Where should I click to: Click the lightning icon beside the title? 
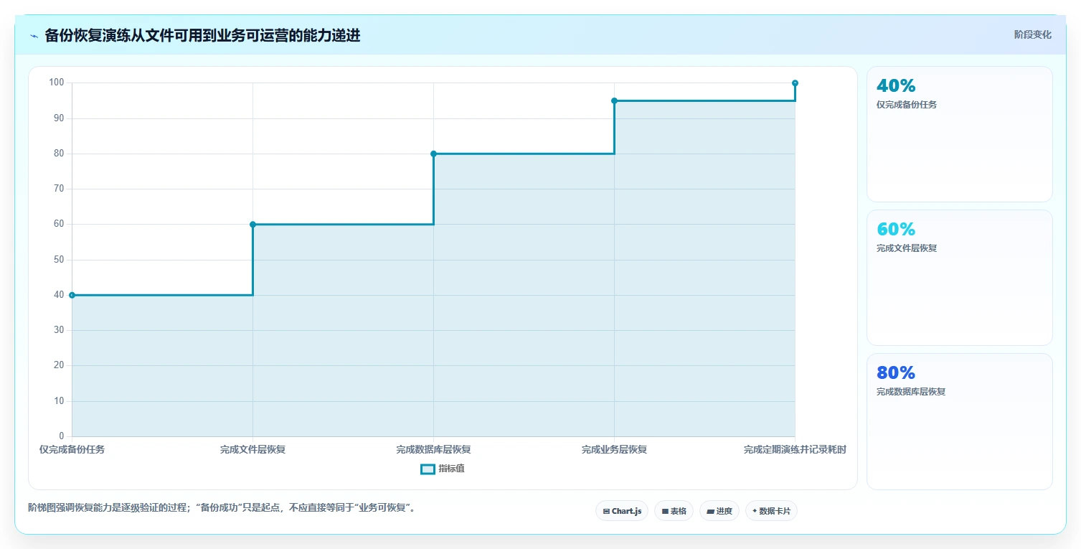click(34, 36)
